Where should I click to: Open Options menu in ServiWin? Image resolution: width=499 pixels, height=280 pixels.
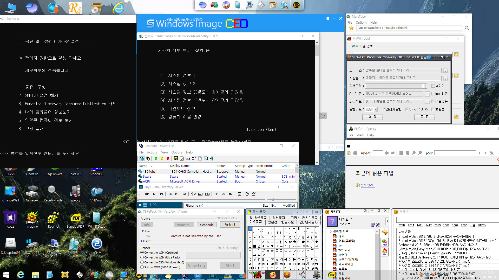(x=177, y=152)
